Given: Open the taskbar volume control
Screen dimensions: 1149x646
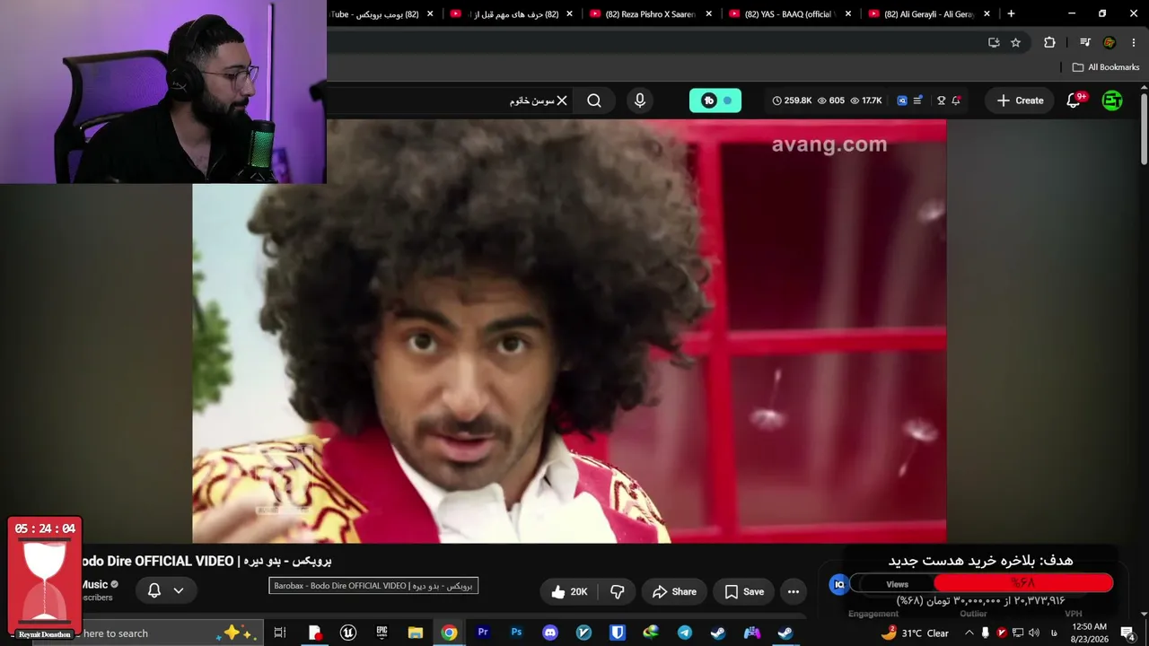Looking at the screenshot, I should pos(1034,633).
